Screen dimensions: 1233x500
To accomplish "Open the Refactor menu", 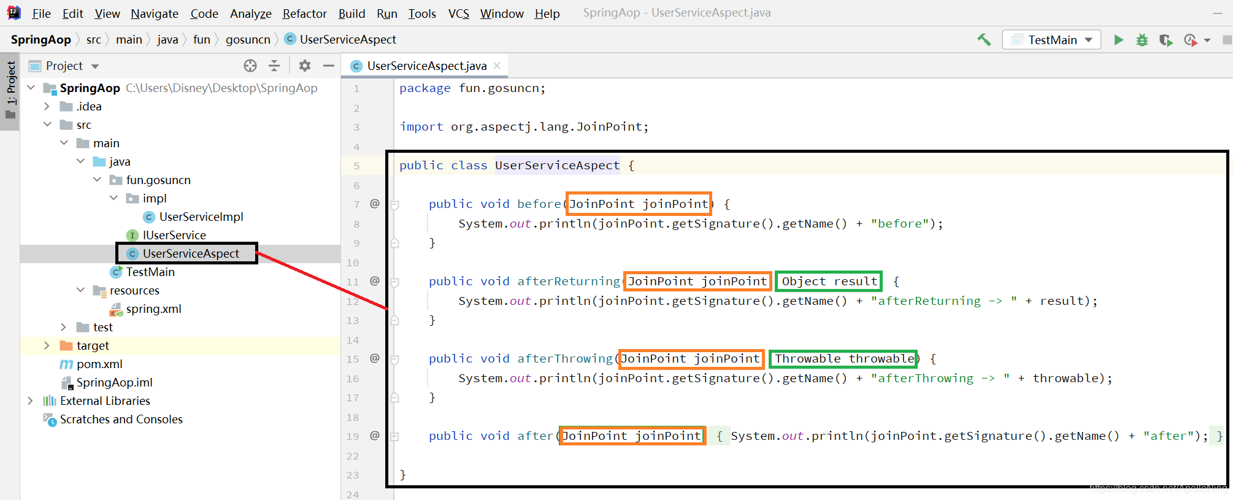I will click(304, 13).
